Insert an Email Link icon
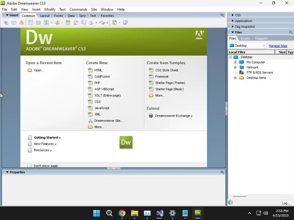 pos(14,23)
